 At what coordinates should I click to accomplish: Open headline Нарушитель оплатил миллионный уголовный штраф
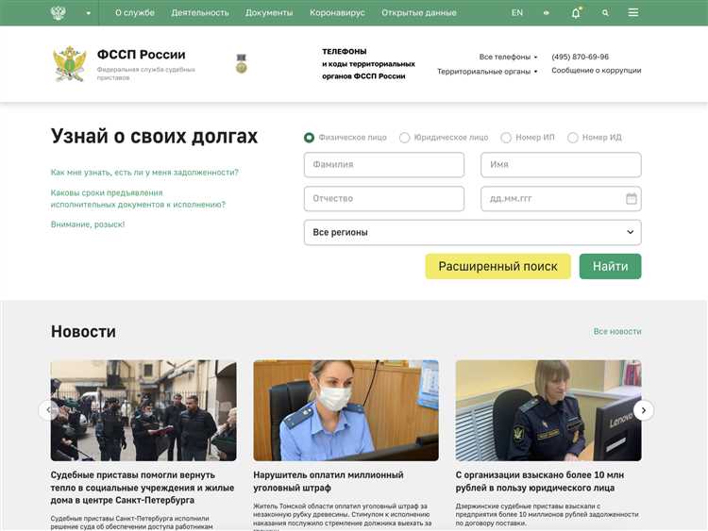click(x=329, y=481)
